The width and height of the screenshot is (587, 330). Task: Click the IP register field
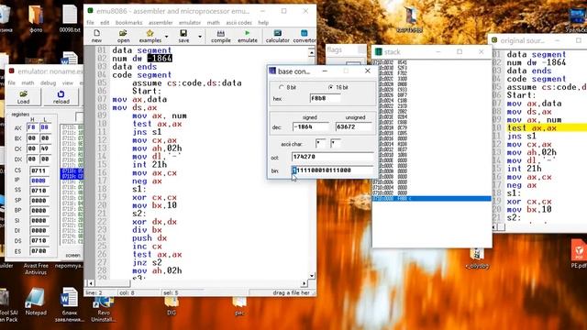click(39, 181)
